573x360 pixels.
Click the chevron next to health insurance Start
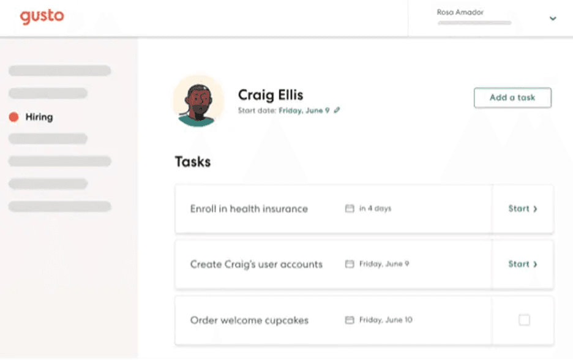point(535,209)
